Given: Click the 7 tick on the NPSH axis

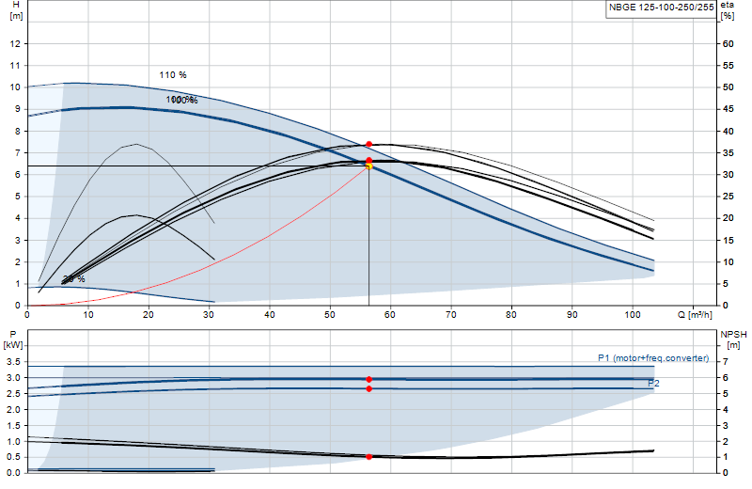Looking at the screenshot, I should [726, 362].
